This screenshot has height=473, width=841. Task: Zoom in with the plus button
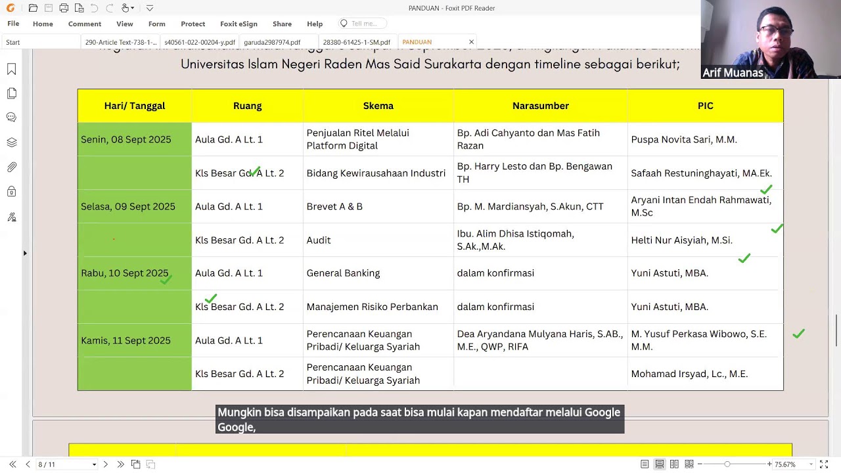pos(769,464)
